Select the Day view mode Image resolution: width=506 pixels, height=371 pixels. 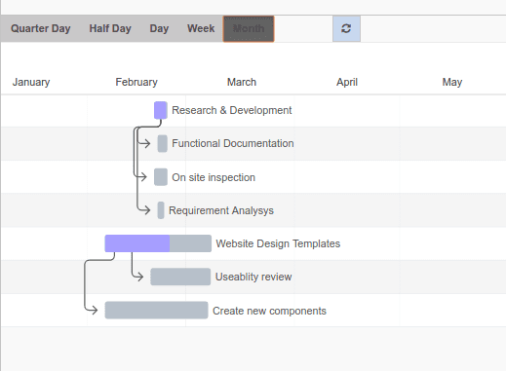(159, 28)
